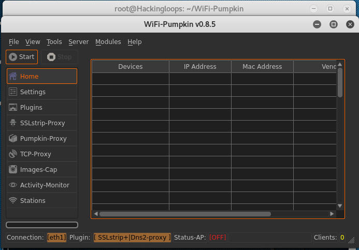
Task: Click the Mac Address column header
Action: pyautogui.click(x=262, y=67)
